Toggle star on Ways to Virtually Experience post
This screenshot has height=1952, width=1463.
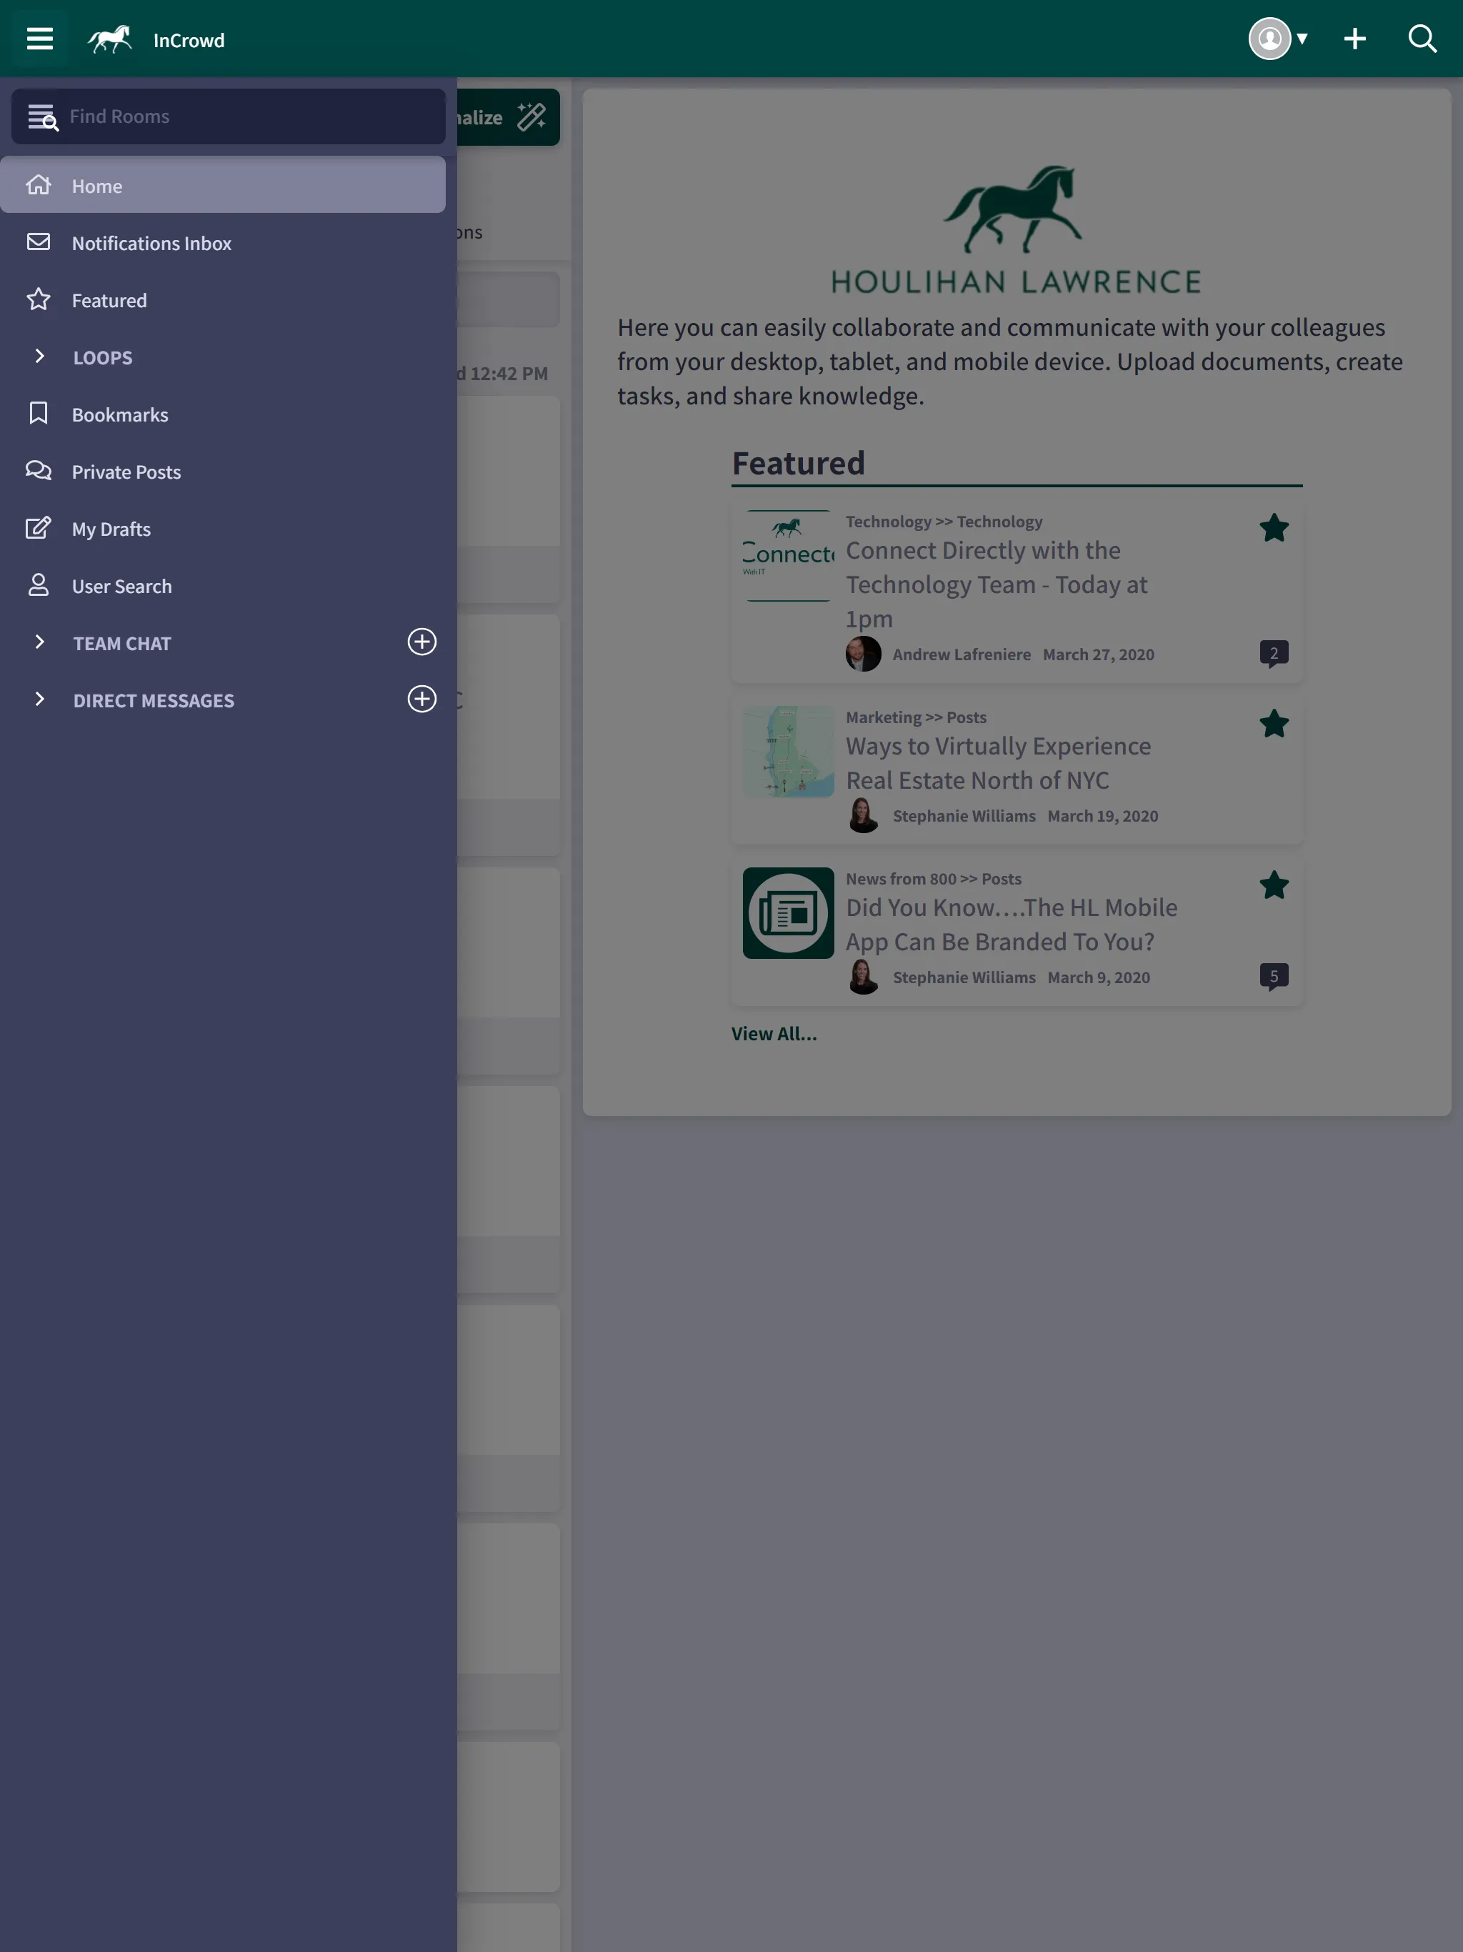[x=1272, y=722]
